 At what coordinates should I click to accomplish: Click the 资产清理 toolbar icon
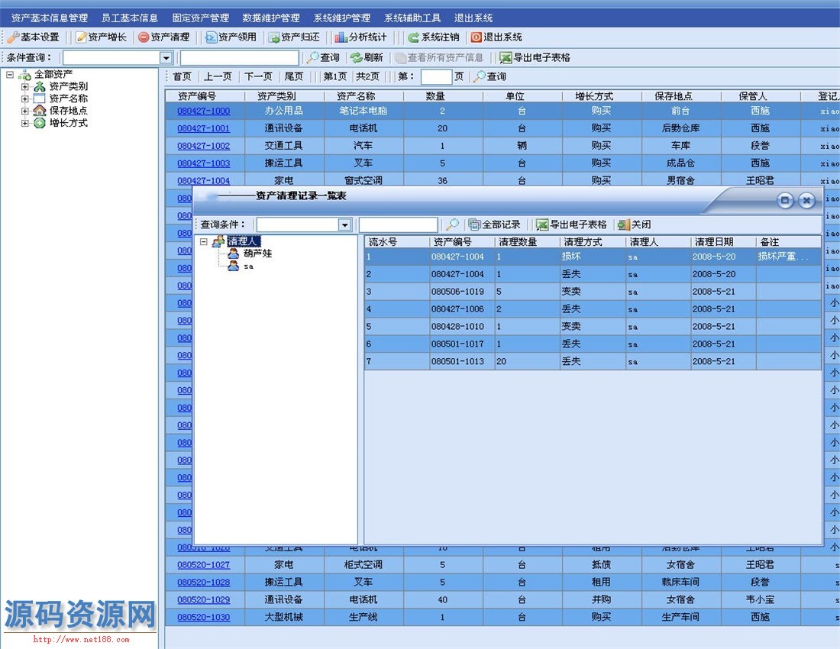coord(144,37)
